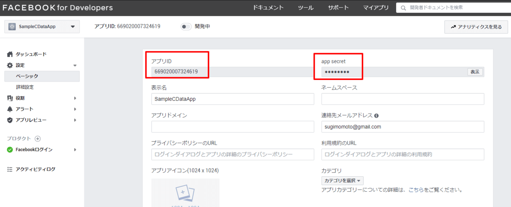Screen dimensions: 511x207
Task: Click the ネームスペース input field
Action: tap(403, 99)
